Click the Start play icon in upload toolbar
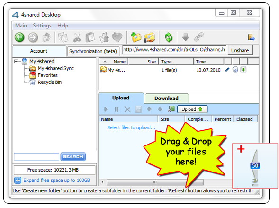This screenshot has width=279, height=208. (x=106, y=109)
